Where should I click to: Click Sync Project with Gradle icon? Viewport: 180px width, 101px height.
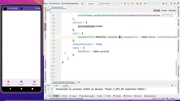[x=163, y=4]
